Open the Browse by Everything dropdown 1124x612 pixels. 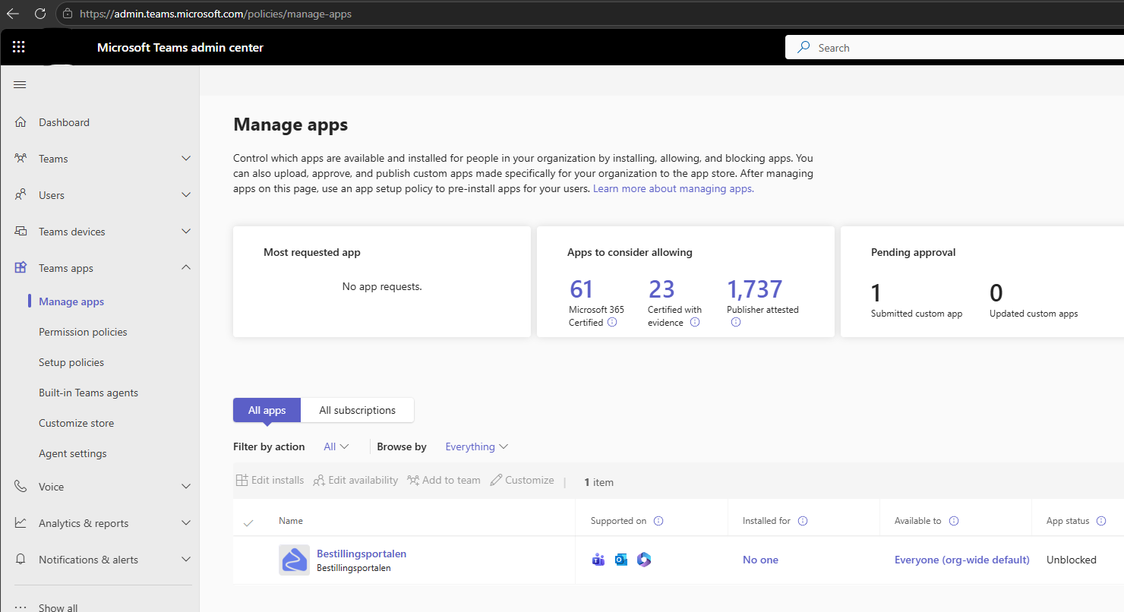[x=477, y=446]
